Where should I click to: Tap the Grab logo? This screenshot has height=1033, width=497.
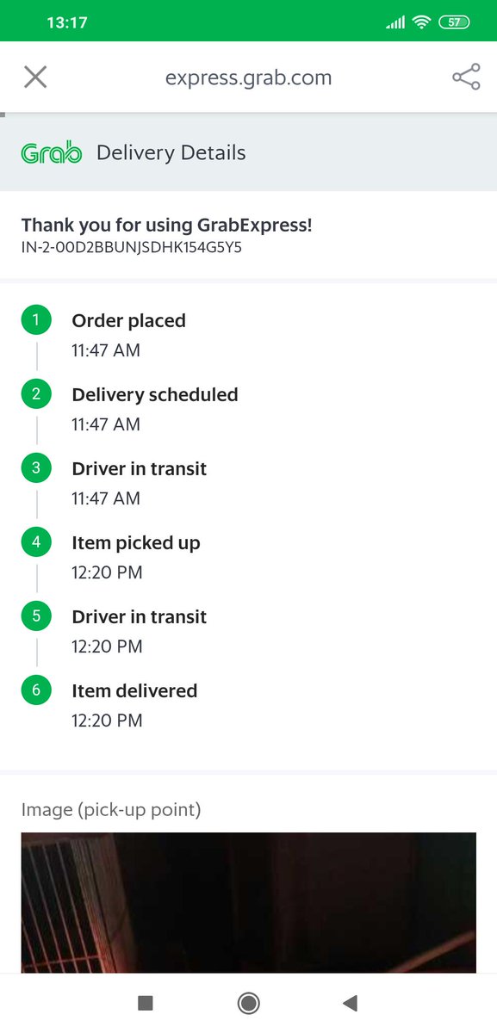(x=51, y=153)
